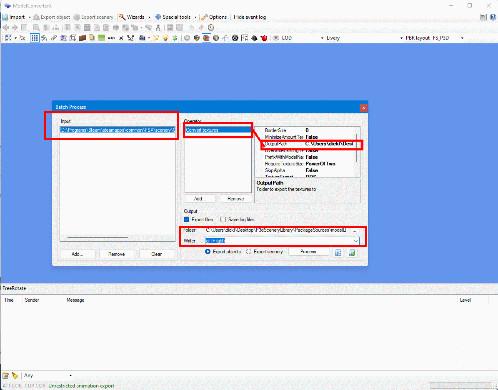Click the OutputPath property value field

click(329, 144)
